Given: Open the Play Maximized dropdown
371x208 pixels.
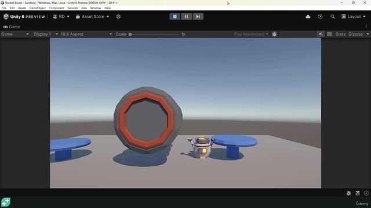Looking at the screenshot, I should [251, 34].
